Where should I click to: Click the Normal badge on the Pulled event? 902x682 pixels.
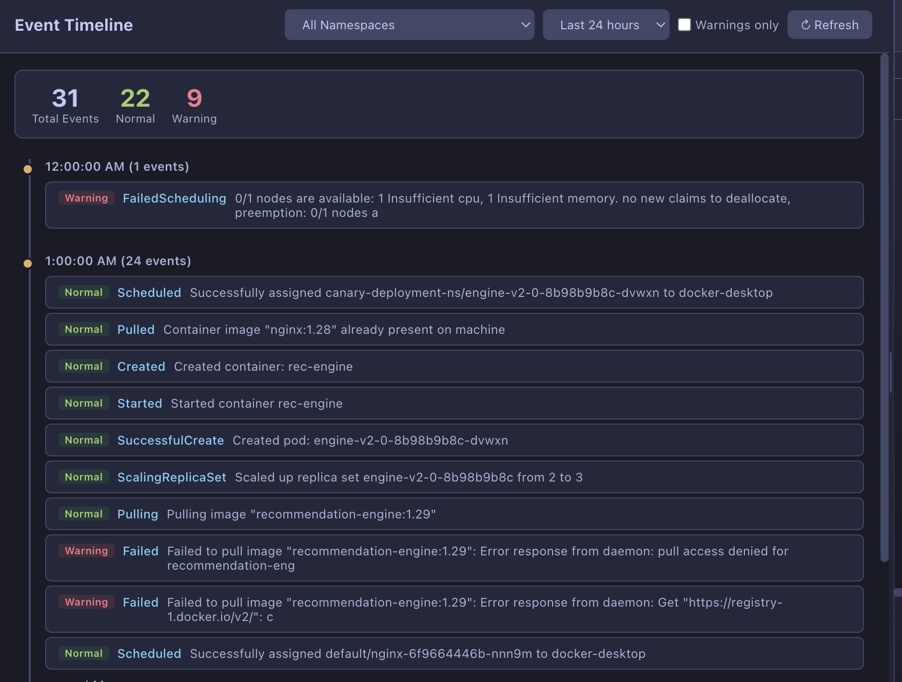[x=84, y=329]
